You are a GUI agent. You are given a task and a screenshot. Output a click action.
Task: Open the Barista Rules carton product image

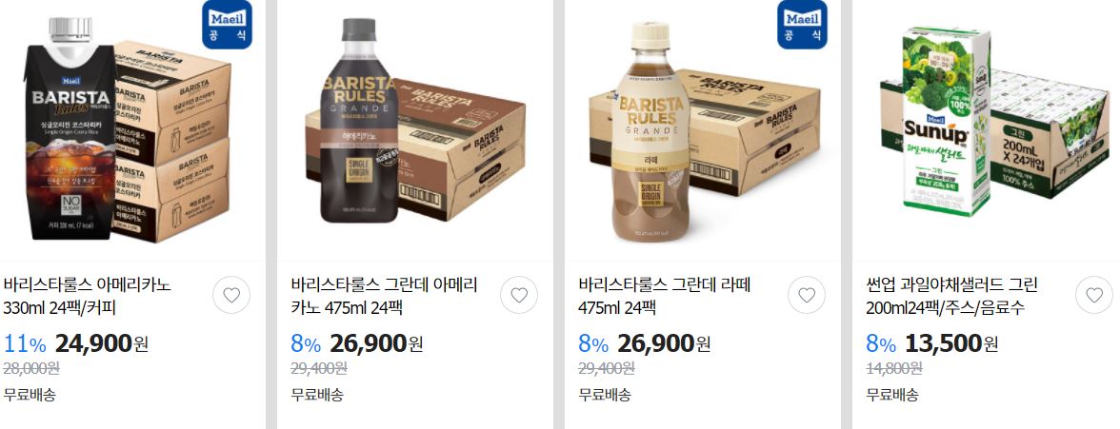128,130
